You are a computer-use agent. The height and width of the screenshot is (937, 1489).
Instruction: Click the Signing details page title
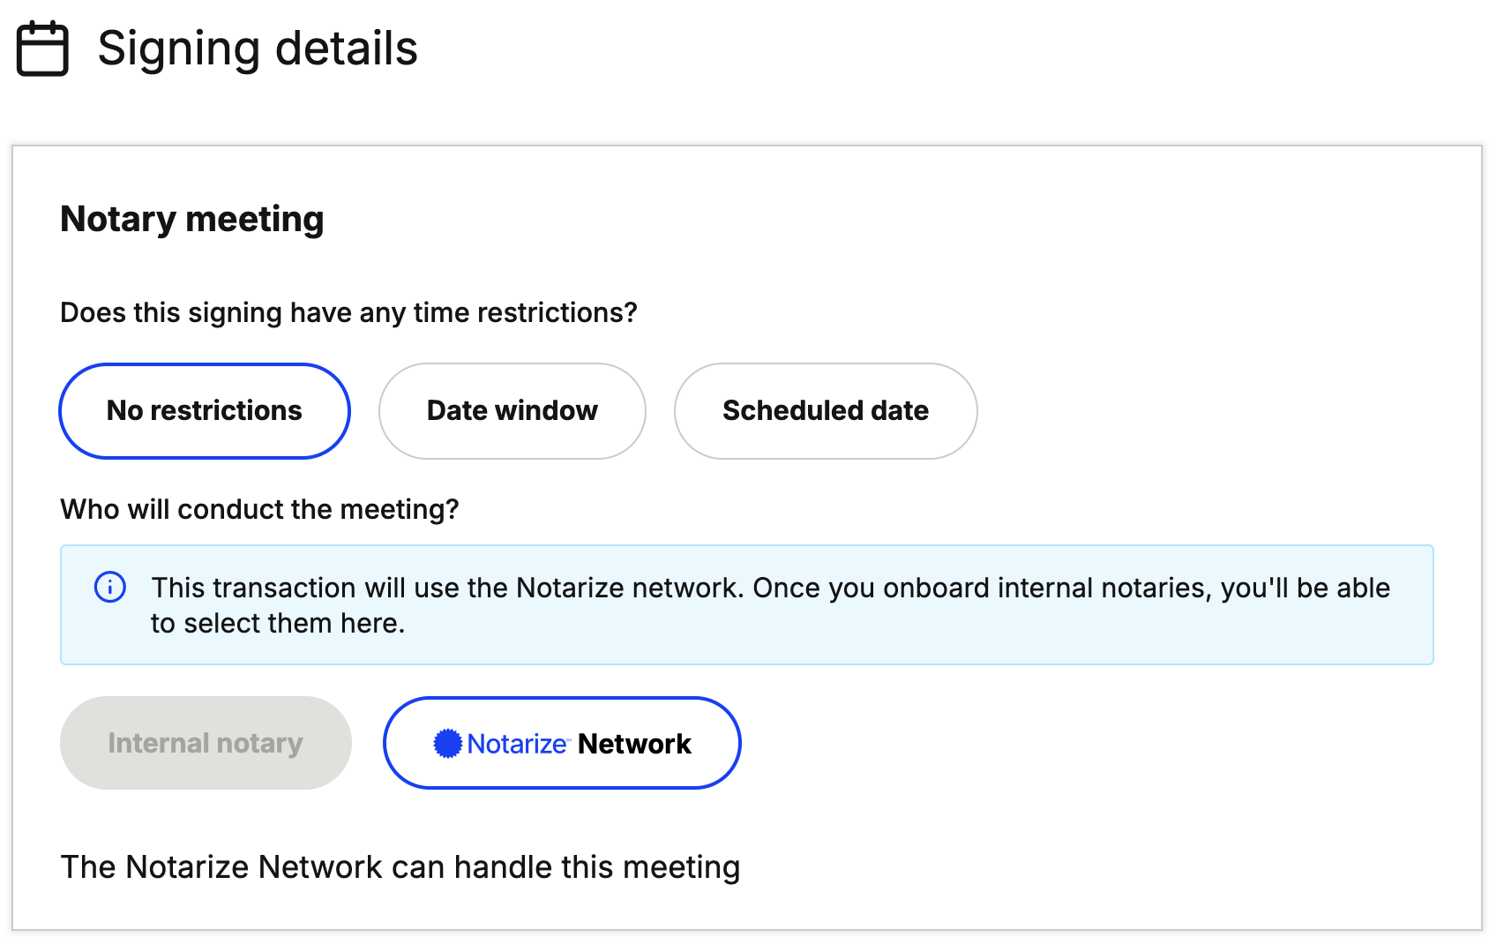click(x=258, y=49)
